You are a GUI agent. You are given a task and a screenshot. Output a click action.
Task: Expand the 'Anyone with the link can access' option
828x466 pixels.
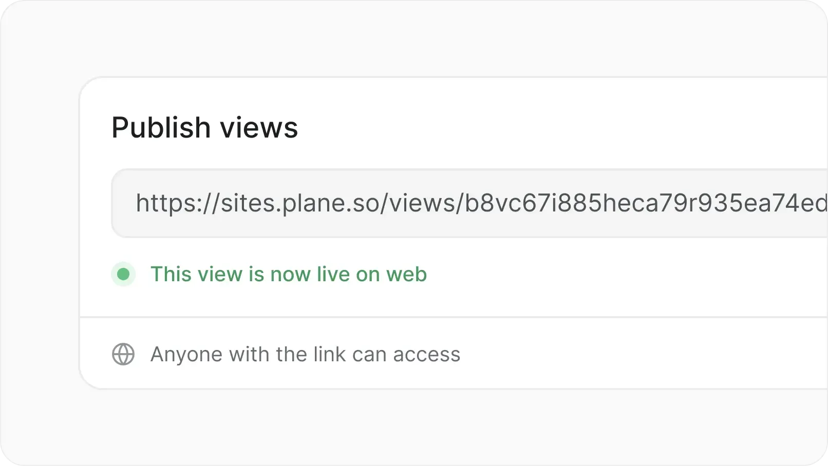pos(305,354)
